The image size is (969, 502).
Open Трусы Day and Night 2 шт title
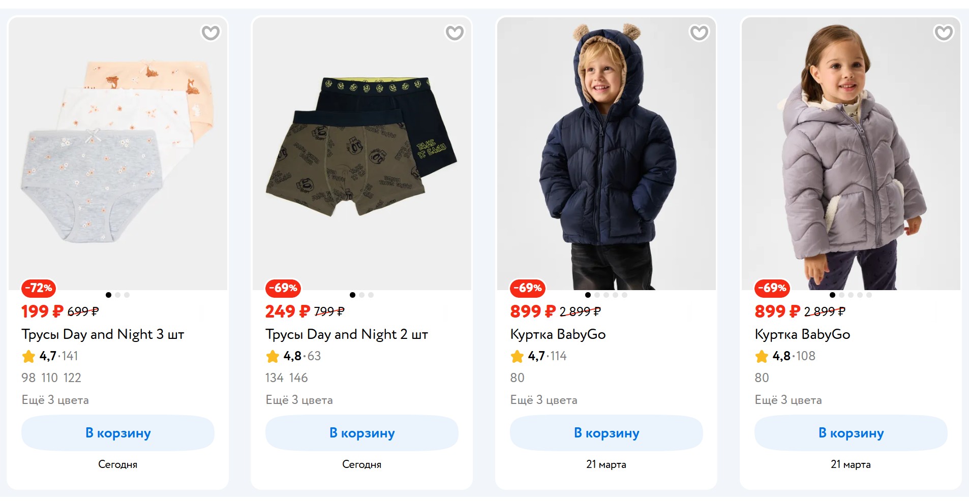coord(347,334)
